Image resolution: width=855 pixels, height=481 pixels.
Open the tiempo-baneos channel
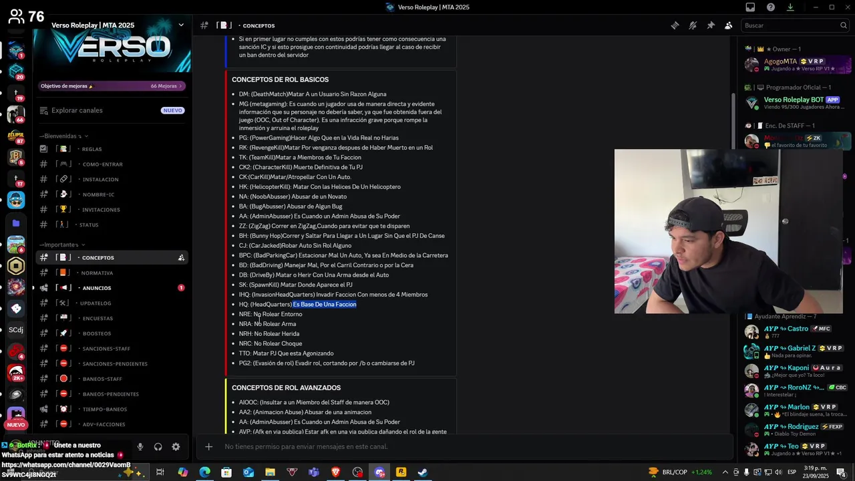coord(112,409)
